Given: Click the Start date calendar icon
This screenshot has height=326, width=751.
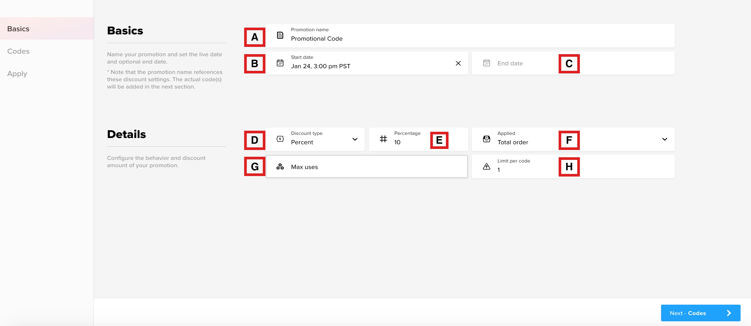Looking at the screenshot, I should click(280, 63).
